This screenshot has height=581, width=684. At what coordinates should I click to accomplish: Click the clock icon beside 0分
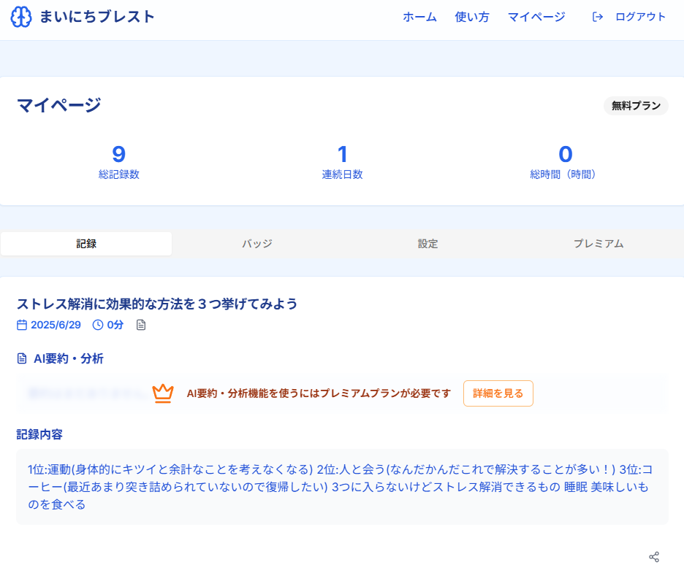(x=98, y=325)
